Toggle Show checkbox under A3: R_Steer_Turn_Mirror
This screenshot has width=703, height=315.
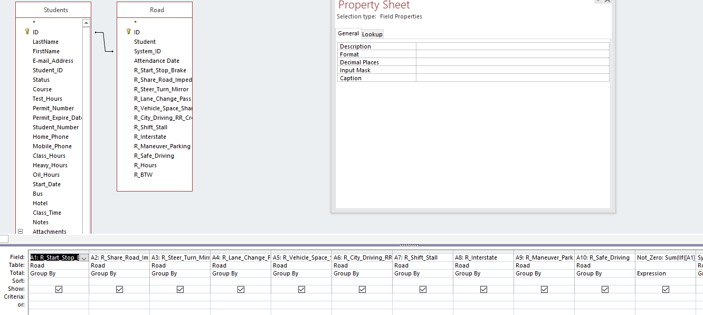180,289
